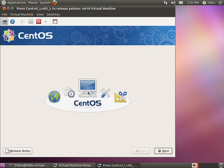224x168 pixels.
Task: Open the mail envelope indicator
Action: [181, 2]
